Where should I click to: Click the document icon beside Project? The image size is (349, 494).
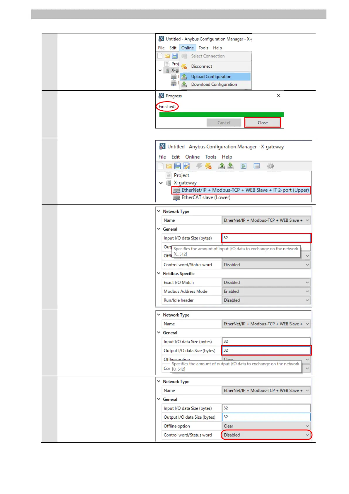(168, 175)
